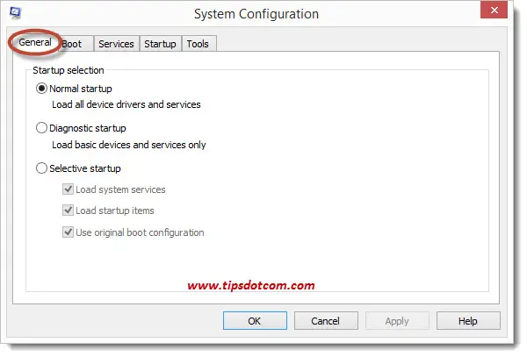Viewport: 527px width, 357px height.
Task: Switch to the General tab
Action: pos(35,42)
